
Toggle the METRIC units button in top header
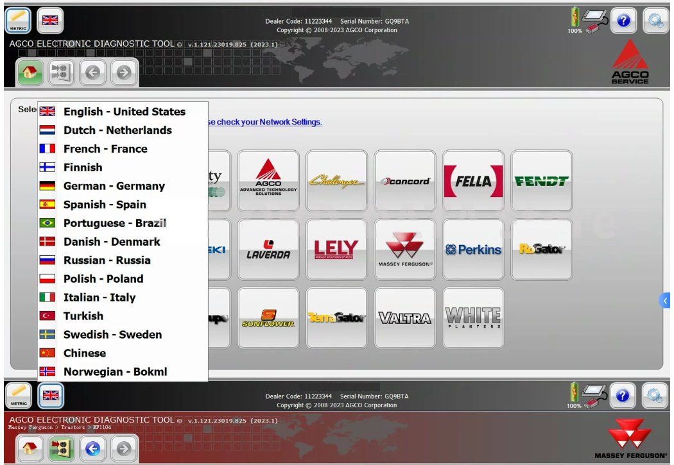pyautogui.click(x=18, y=21)
